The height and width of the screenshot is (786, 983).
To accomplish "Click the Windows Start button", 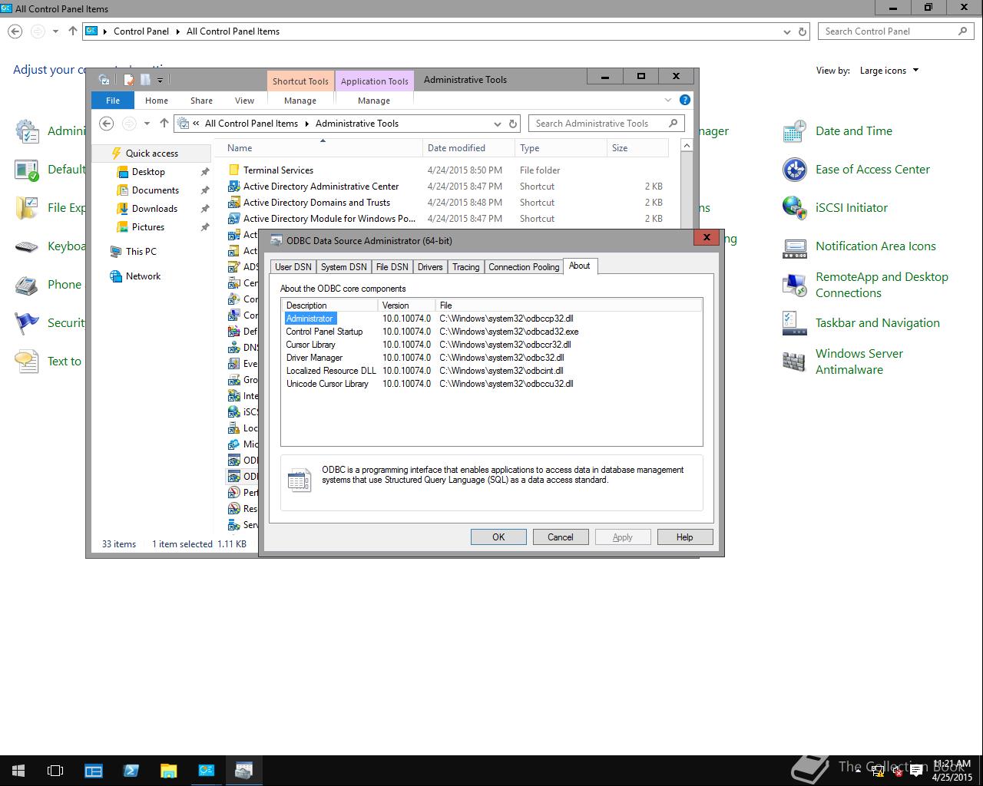I will pos(18,771).
